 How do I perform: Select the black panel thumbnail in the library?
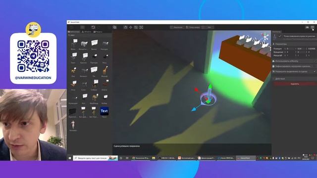tap(73, 111)
